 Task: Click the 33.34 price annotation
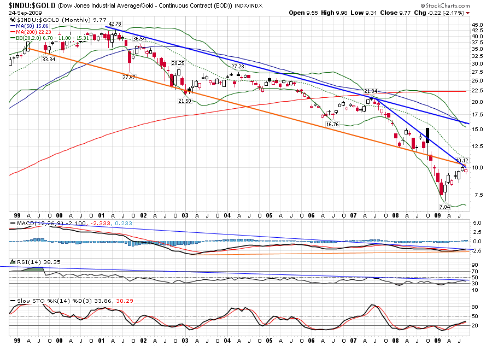(49, 59)
